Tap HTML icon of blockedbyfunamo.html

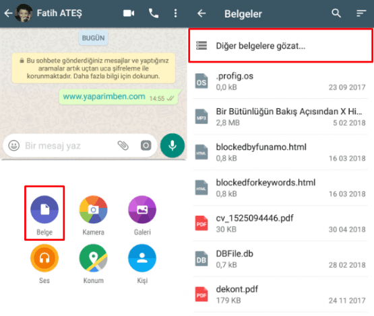201,152
